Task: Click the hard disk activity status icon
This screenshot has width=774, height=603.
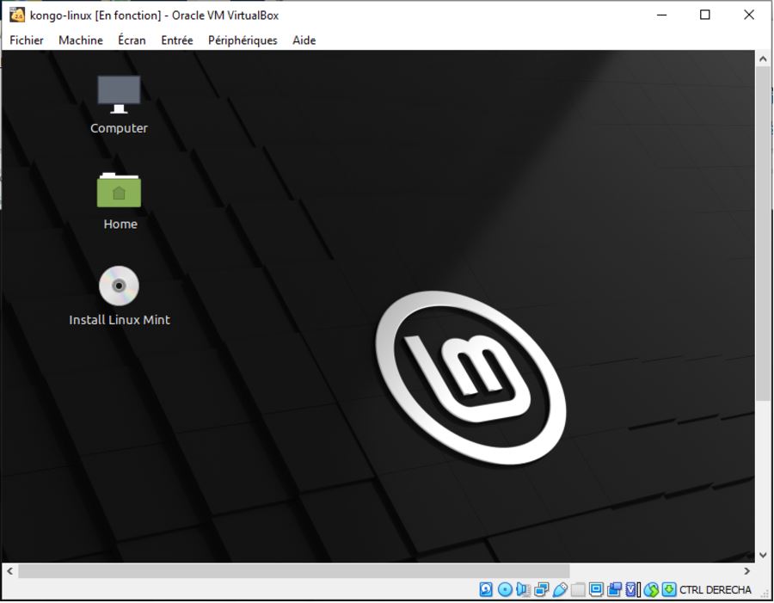Action: coord(486,590)
